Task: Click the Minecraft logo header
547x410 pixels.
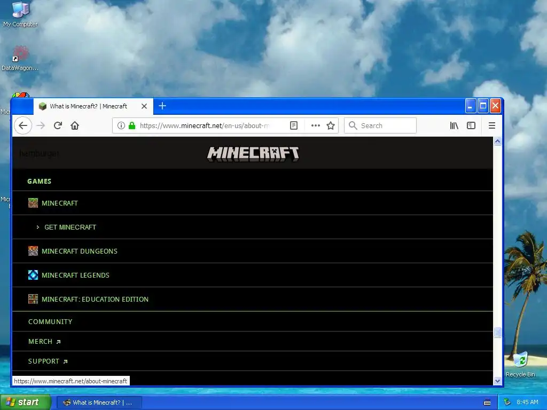Action: click(x=253, y=154)
